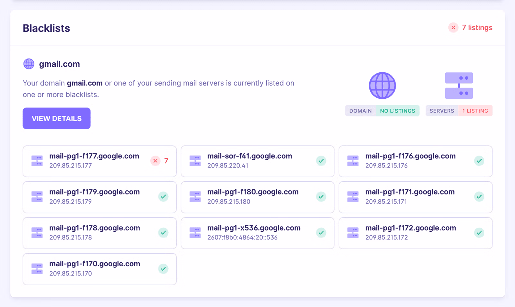Click the red X icon next to 7 listings
Viewport: 515px width, 307px height.
tap(453, 28)
